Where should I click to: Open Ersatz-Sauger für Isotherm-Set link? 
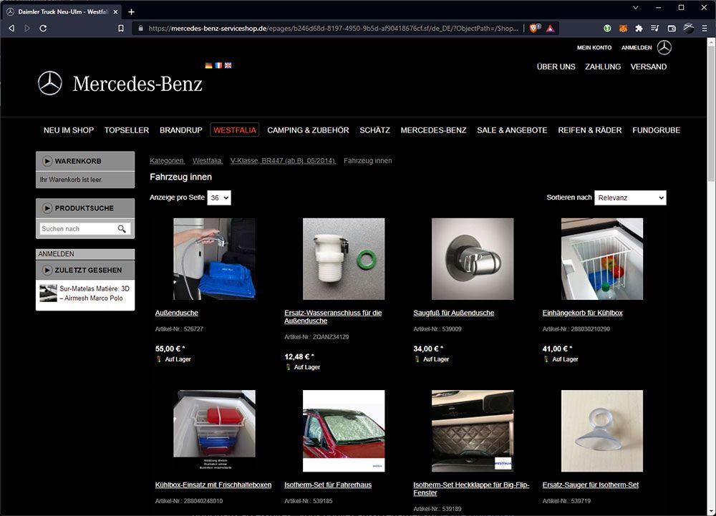tap(591, 485)
